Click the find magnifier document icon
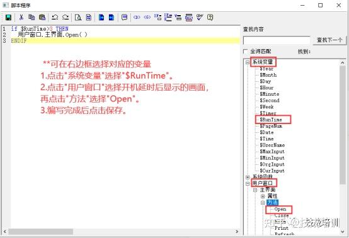349x238 pixels. point(78,17)
